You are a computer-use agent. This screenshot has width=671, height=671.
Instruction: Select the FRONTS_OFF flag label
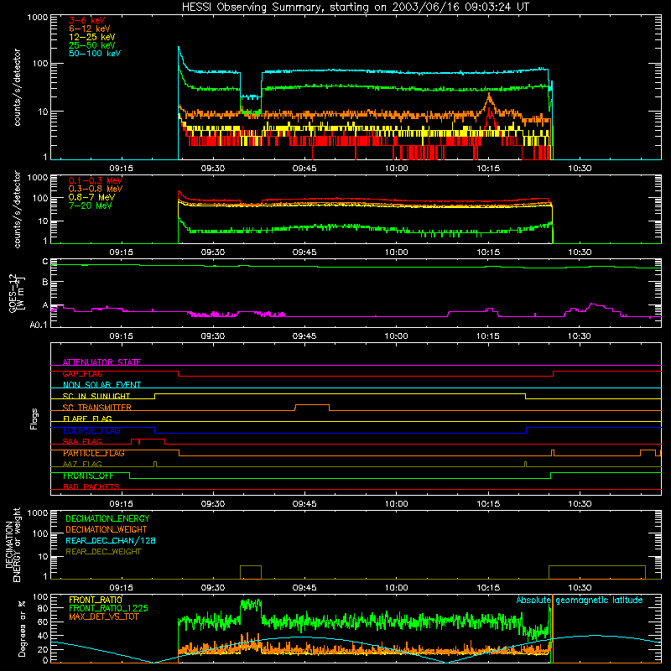88,476
